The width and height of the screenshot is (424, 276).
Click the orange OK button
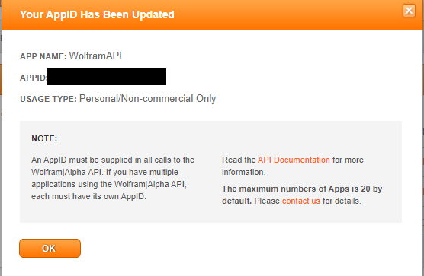coord(50,248)
